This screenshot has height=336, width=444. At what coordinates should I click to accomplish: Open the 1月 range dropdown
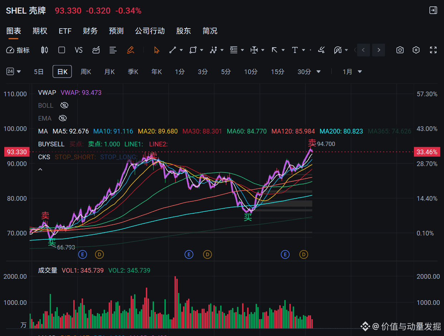click(352, 72)
